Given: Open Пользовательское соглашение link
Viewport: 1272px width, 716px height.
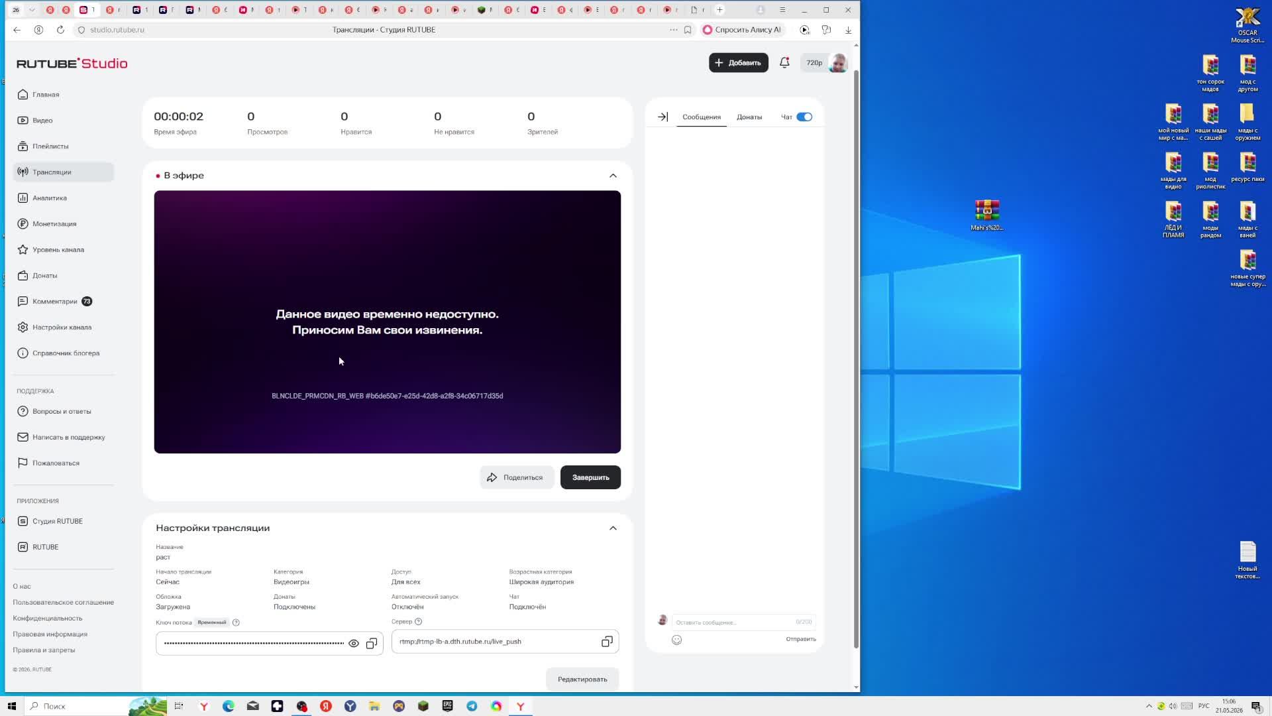Looking at the screenshot, I should point(64,603).
